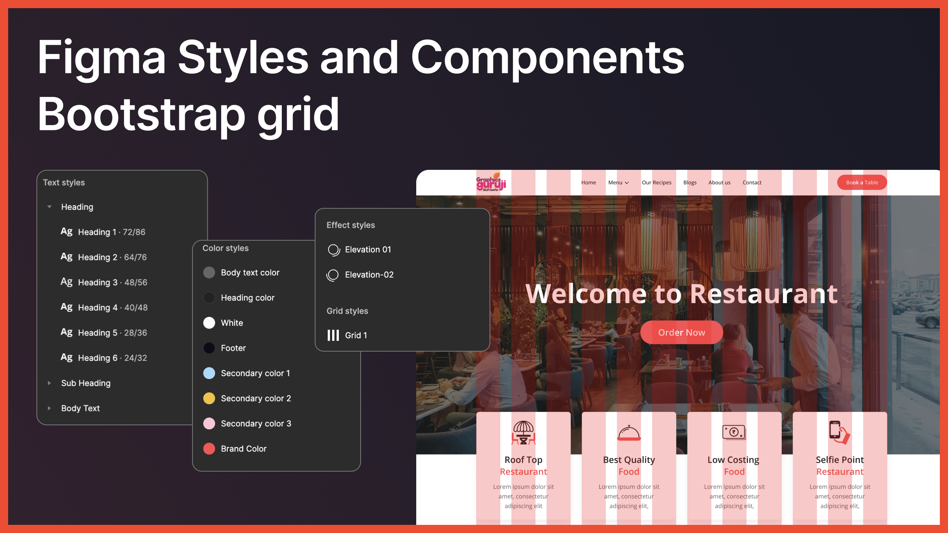Open the Elevation 01 effect style
The image size is (948, 533).
tap(333, 249)
